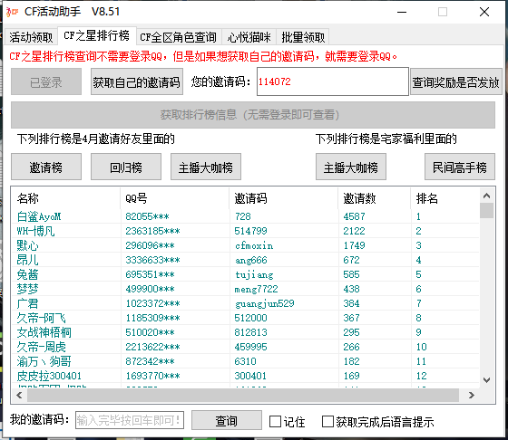Open 主播大咖榜 under 4月邀请好友
Viewport: 508px width, 440px height.
coord(206,167)
